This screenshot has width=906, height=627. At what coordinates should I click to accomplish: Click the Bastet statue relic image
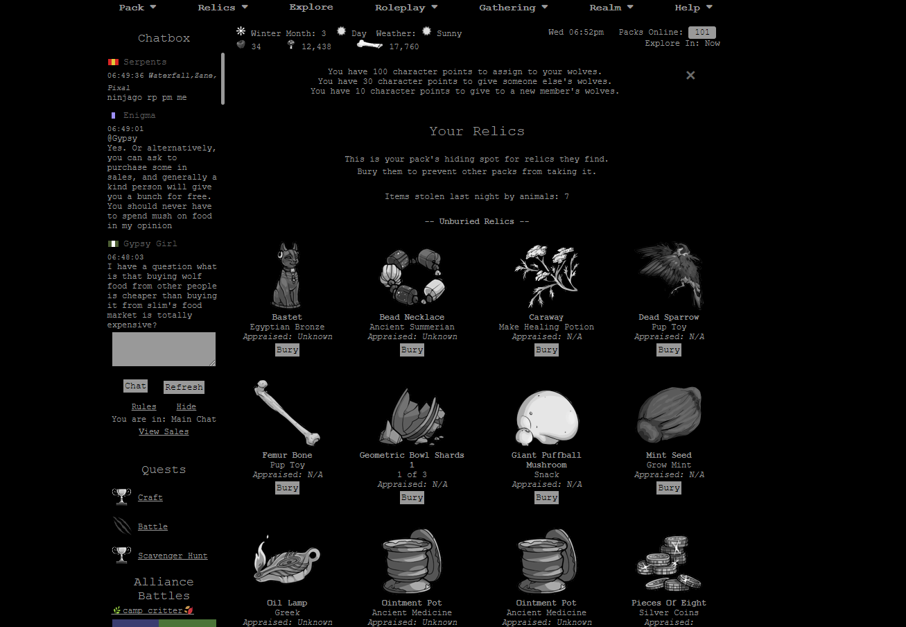point(287,275)
